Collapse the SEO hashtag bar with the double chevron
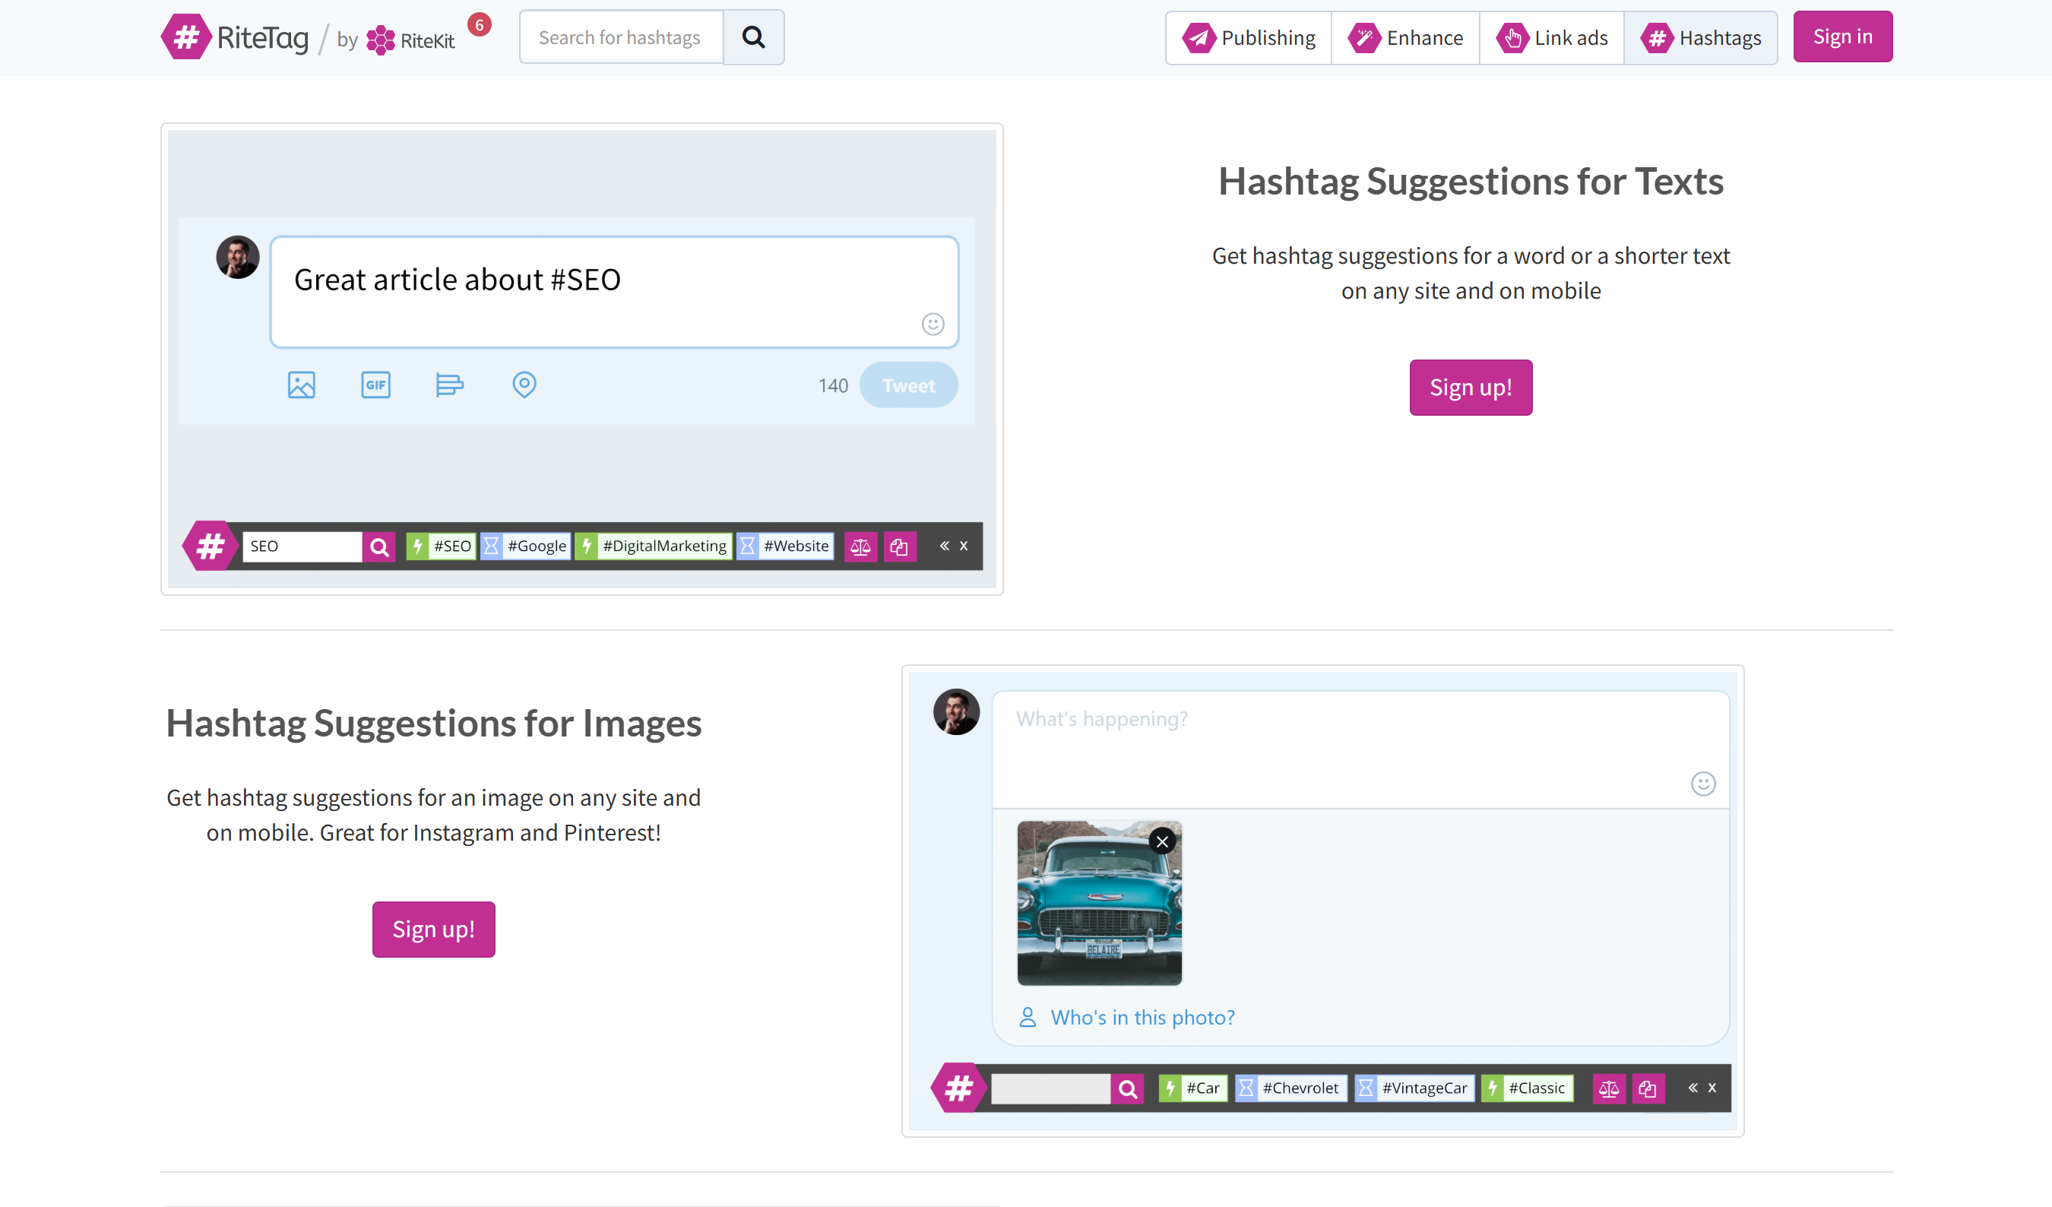The image size is (2052, 1207). coord(945,546)
